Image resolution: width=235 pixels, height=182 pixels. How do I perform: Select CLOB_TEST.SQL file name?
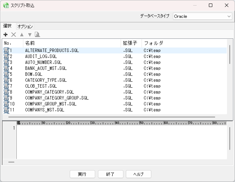[41, 86]
